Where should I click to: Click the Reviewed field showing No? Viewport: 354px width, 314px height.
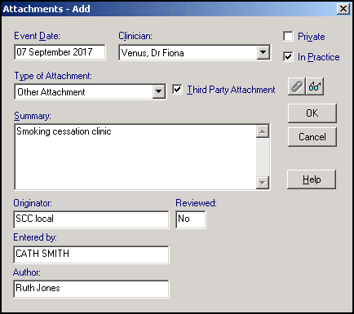[191, 219]
